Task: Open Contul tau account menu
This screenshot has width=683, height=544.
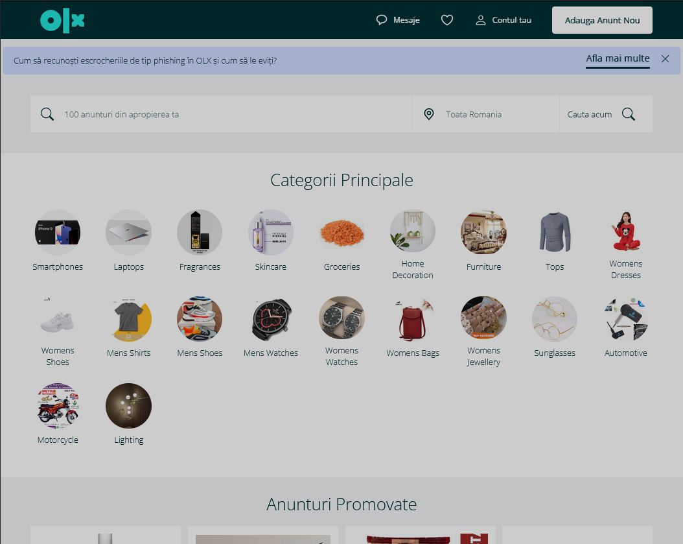Action: pos(504,20)
